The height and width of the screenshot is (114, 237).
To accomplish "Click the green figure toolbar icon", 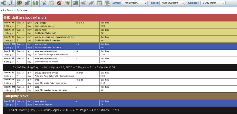I will click(67, 3).
